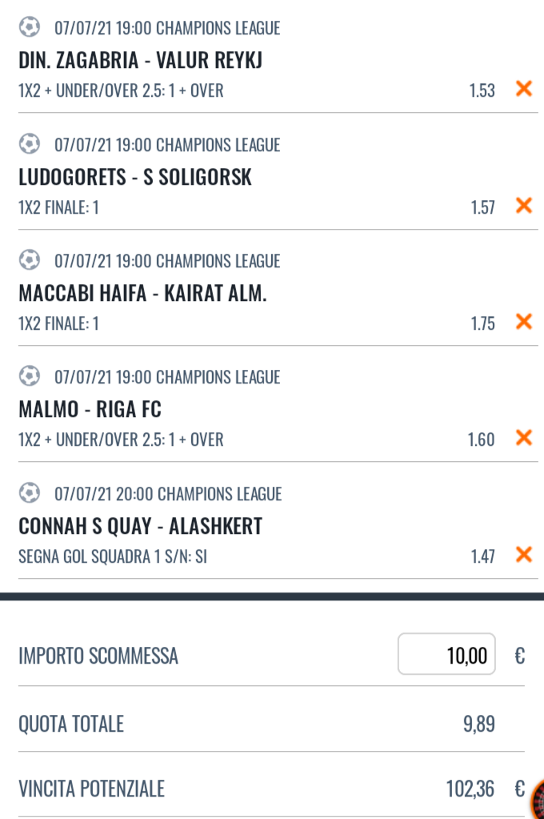Select the Quota Totale 9,89 value
The height and width of the screenshot is (819, 544).
pyautogui.click(x=478, y=725)
